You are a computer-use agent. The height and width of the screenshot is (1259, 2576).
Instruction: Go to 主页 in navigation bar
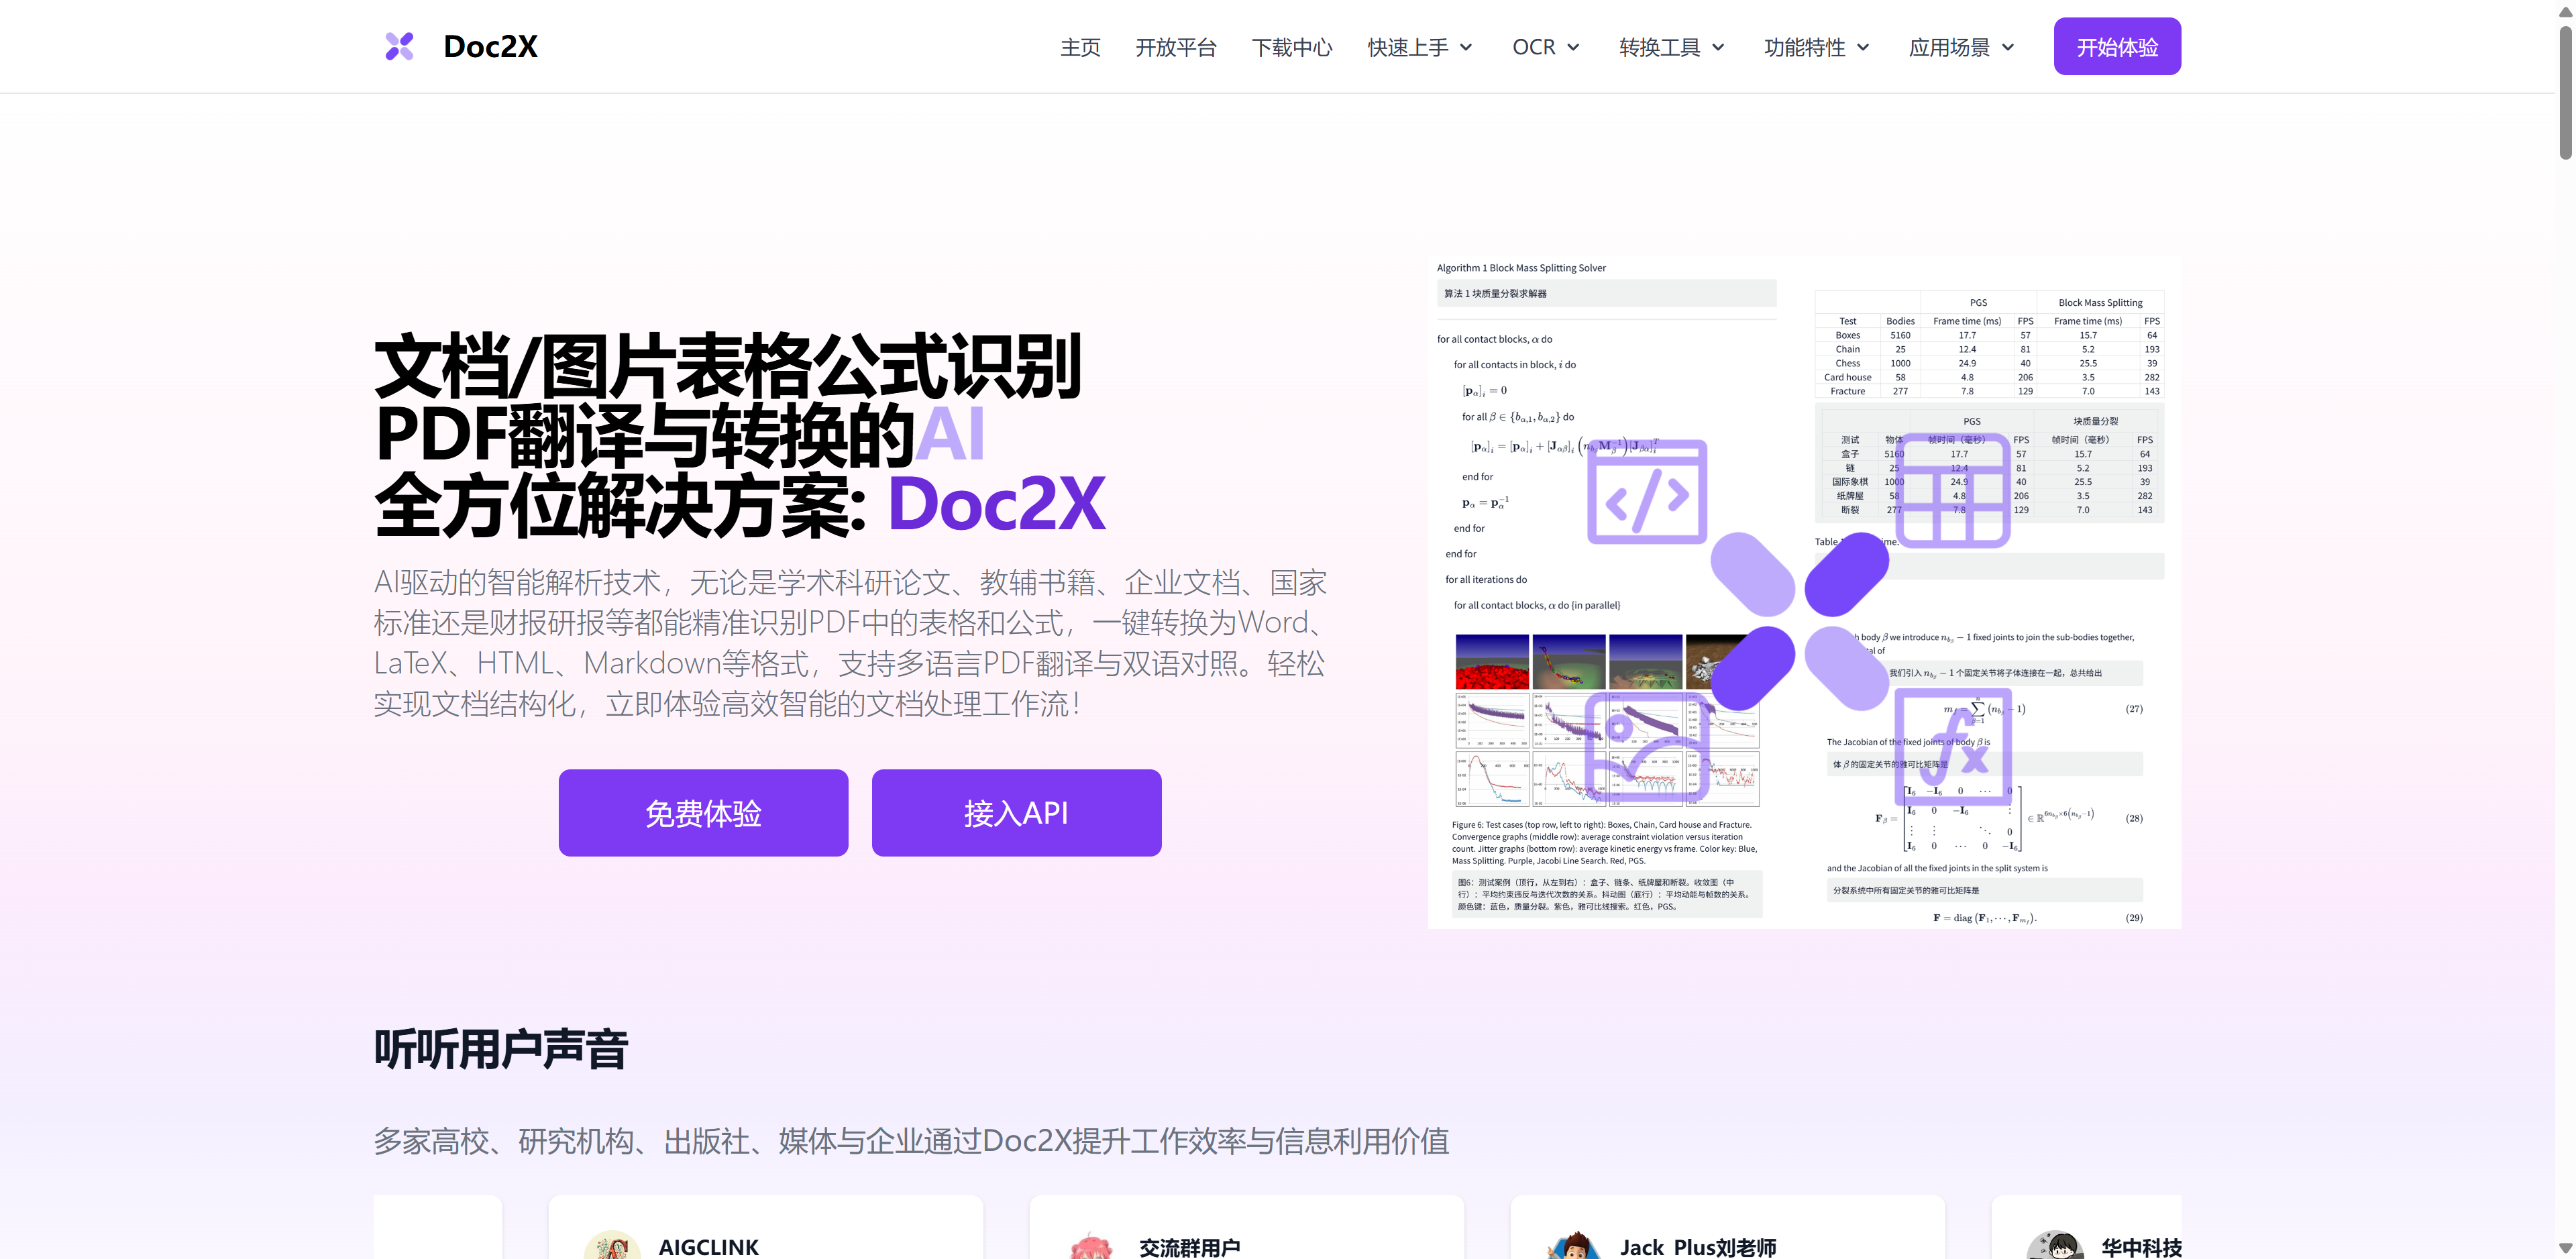1080,47
